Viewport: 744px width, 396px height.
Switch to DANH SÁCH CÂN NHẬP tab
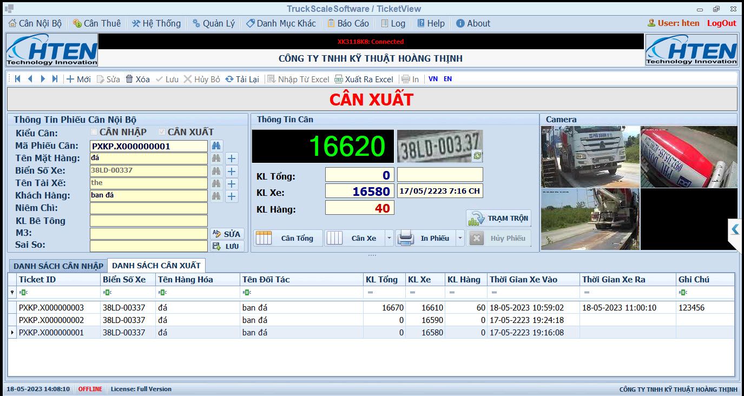[x=58, y=266]
